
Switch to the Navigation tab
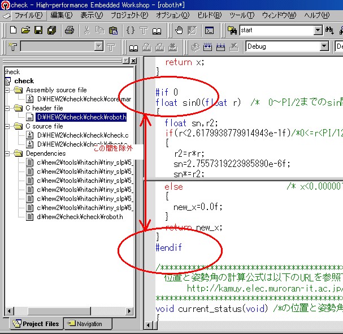point(85,324)
